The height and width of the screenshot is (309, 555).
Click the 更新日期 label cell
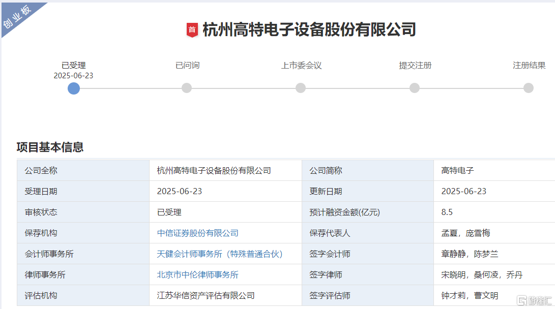click(368, 191)
